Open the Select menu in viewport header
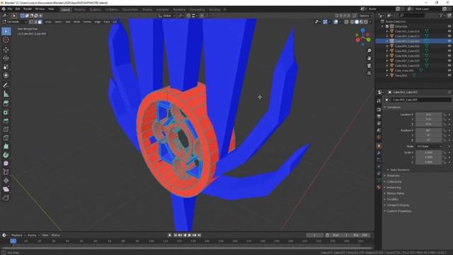 click(58, 22)
